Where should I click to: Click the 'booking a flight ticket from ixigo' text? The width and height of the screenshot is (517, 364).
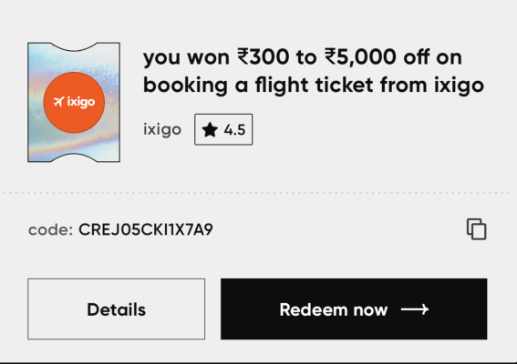[x=314, y=86]
